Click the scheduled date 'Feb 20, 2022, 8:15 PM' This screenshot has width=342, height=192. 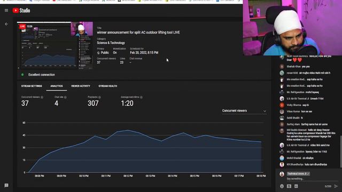coord(144,53)
